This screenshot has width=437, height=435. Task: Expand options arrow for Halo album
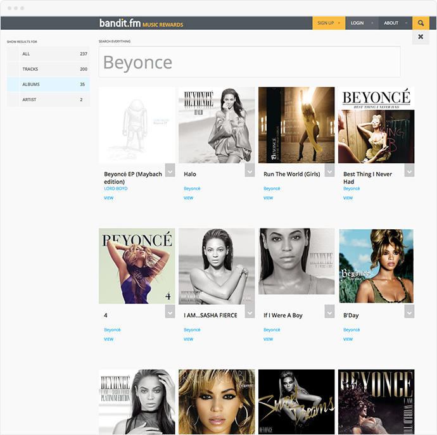coord(250,170)
